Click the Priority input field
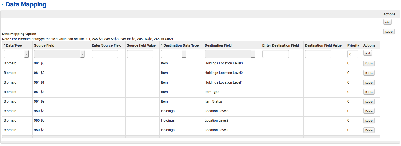 (353, 54)
